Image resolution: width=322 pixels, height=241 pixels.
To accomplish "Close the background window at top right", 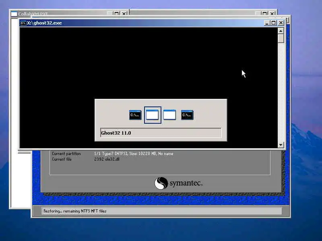I will click(272, 14).
